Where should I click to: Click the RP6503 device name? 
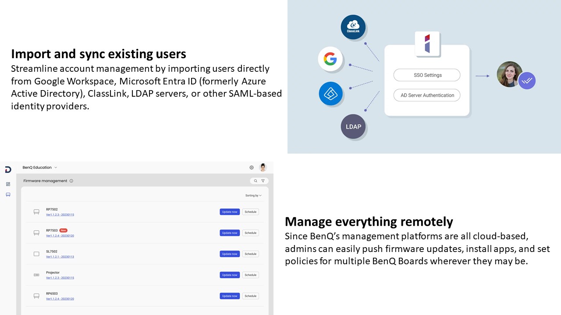52,294
